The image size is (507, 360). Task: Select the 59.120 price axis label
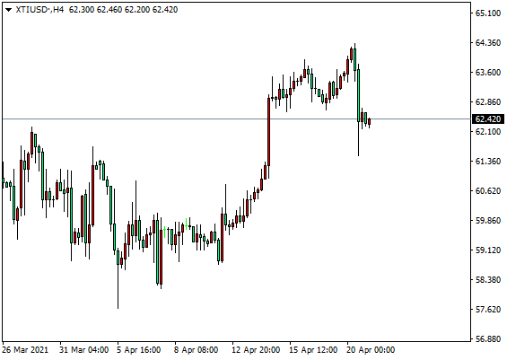pos(488,250)
